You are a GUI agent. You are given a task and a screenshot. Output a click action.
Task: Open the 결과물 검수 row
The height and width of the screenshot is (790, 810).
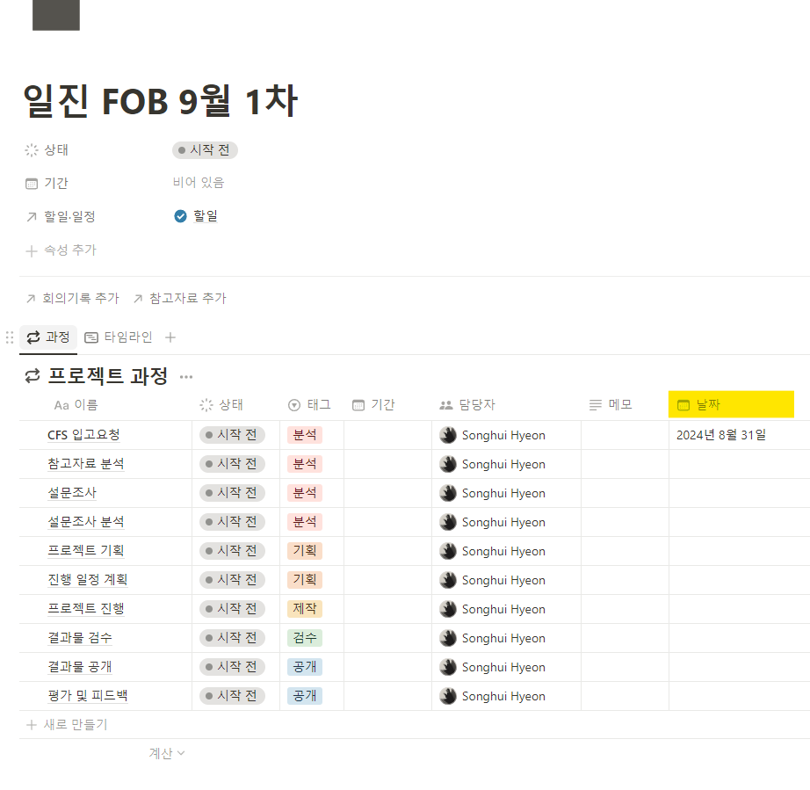(80, 638)
